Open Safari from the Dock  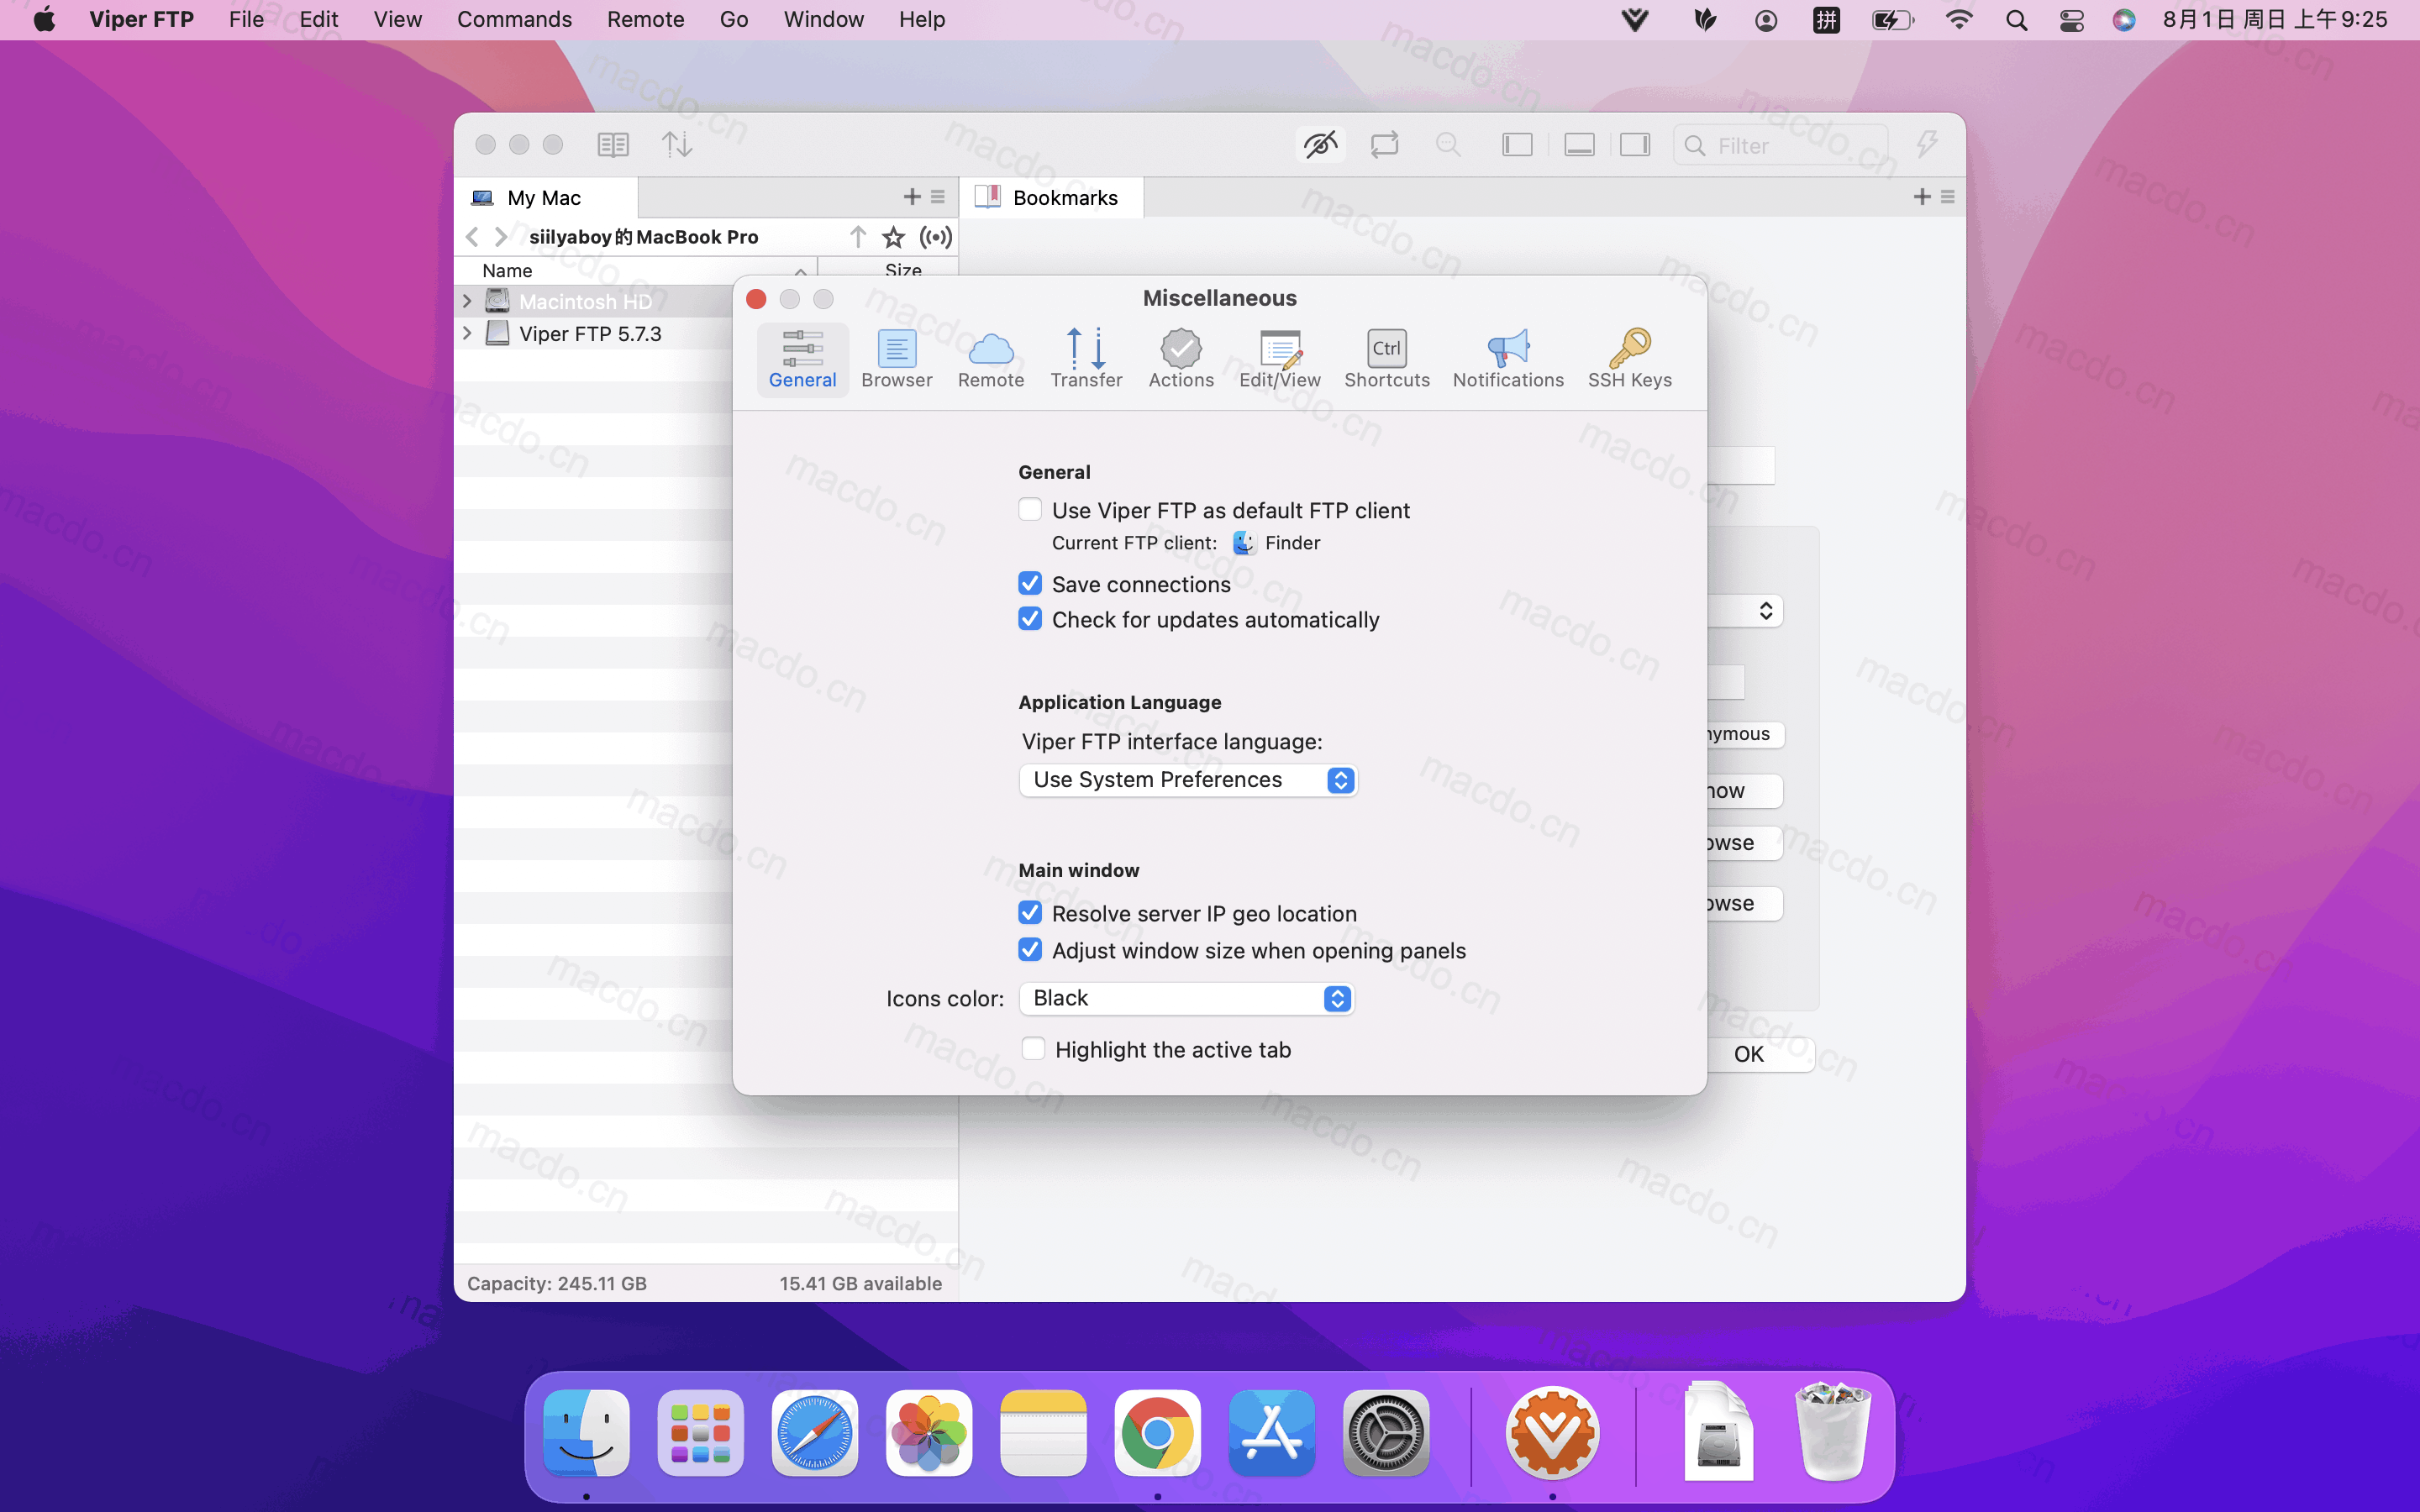(814, 1433)
